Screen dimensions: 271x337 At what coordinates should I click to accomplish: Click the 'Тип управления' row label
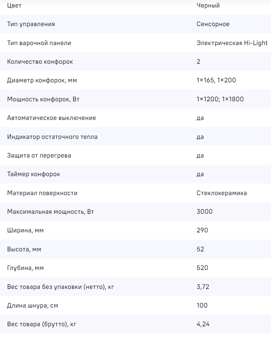click(31, 24)
